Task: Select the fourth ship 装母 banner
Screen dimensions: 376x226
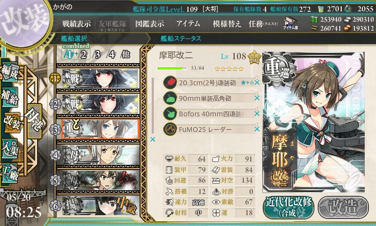Action: click(101, 155)
